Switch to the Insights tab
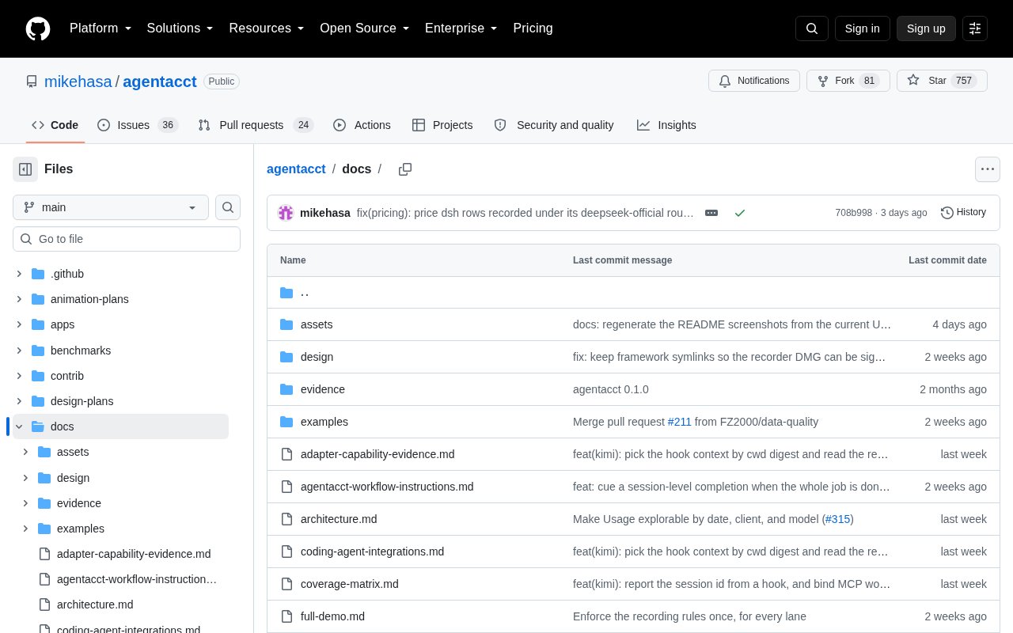 click(x=666, y=125)
